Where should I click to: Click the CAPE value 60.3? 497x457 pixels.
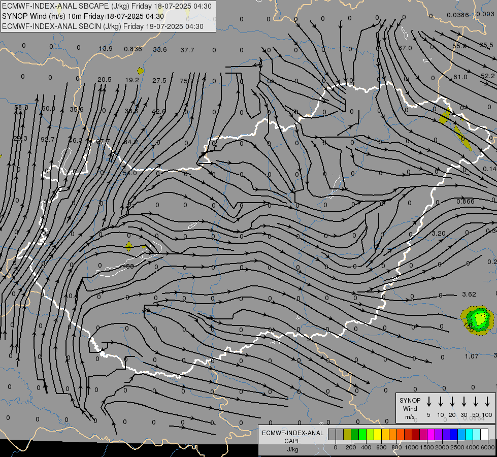[49, 109]
